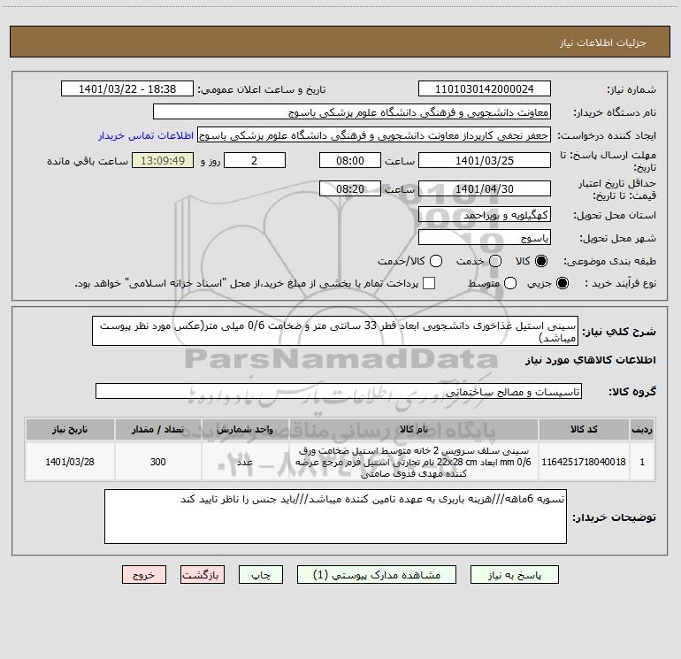Open مشاهده مدارک پیوستی (1) attachments

coord(377,575)
